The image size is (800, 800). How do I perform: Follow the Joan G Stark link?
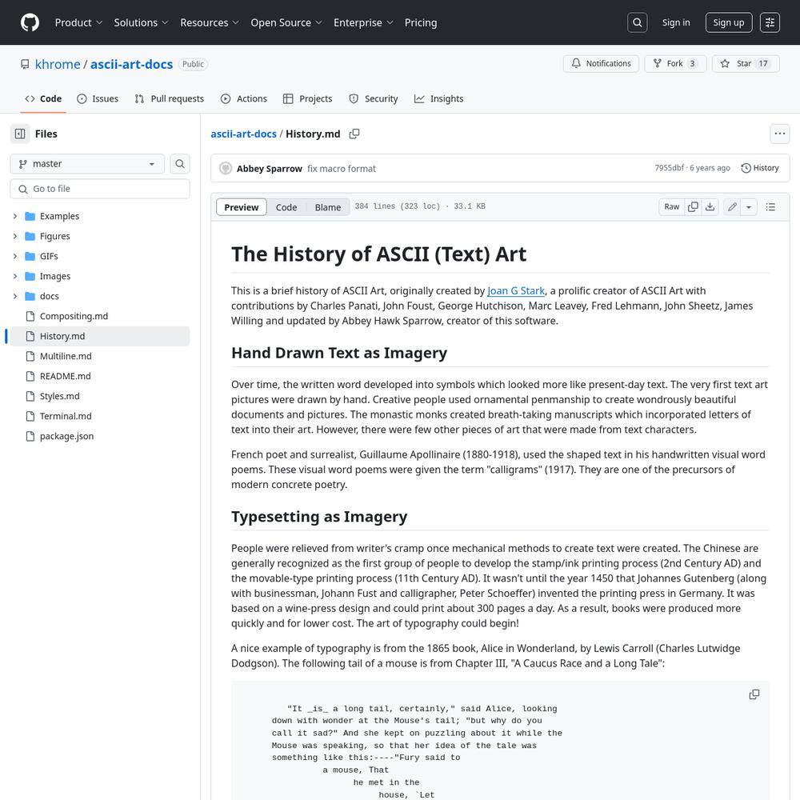(516, 291)
